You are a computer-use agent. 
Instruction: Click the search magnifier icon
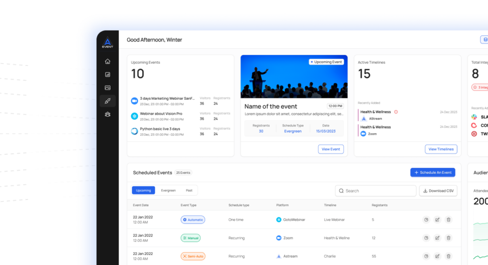(x=341, y=191)
